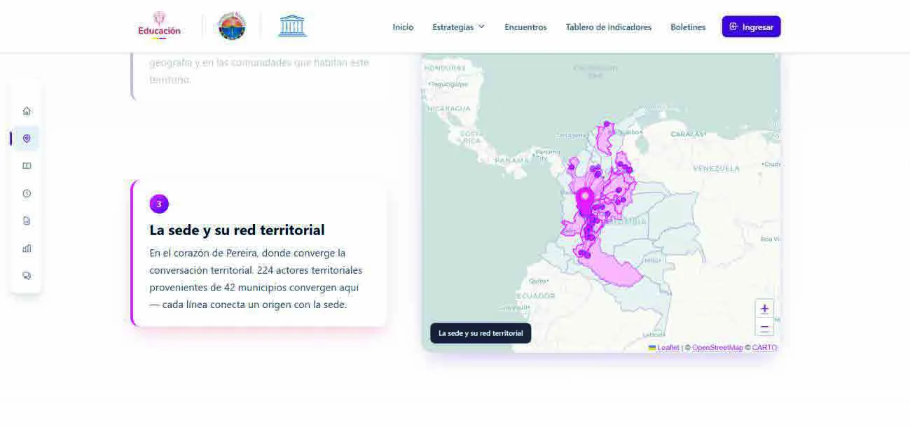Click the home icon in the side navigation

(27, 111)
